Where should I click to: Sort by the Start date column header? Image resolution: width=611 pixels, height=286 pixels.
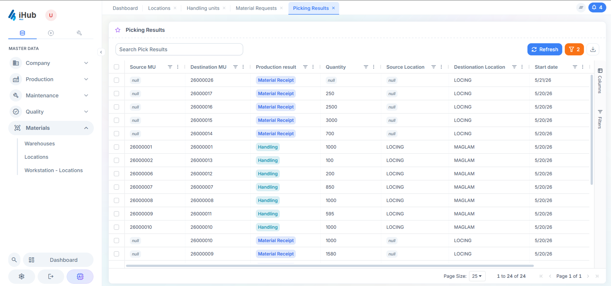[x=546, y=67]
